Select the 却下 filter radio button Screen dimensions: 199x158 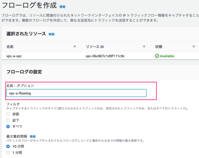[x=8, y=120]
